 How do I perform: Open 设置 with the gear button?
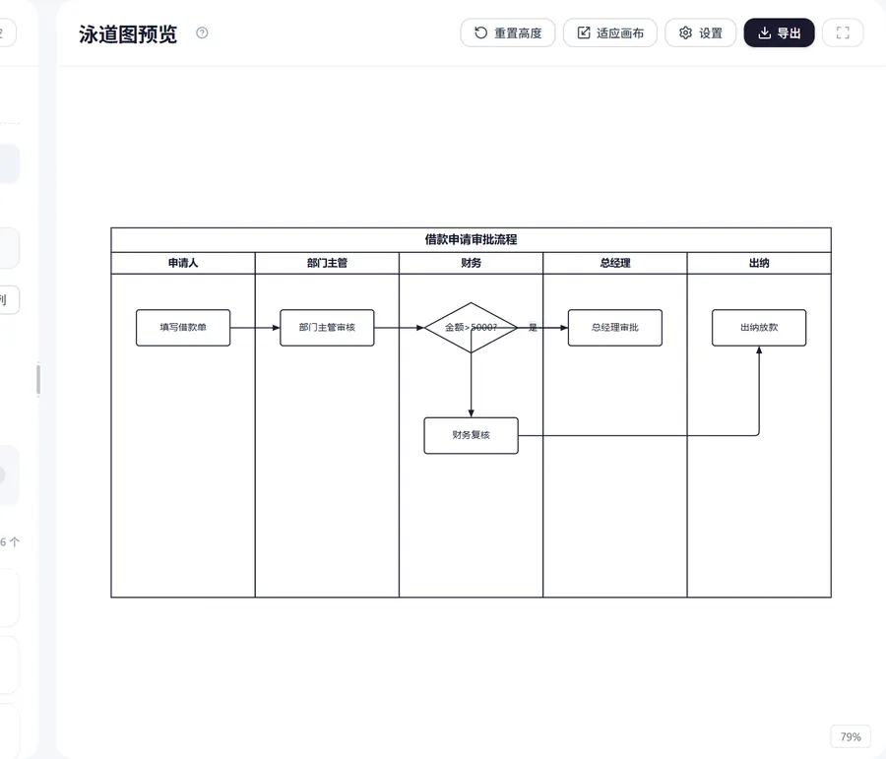[700, 32]
